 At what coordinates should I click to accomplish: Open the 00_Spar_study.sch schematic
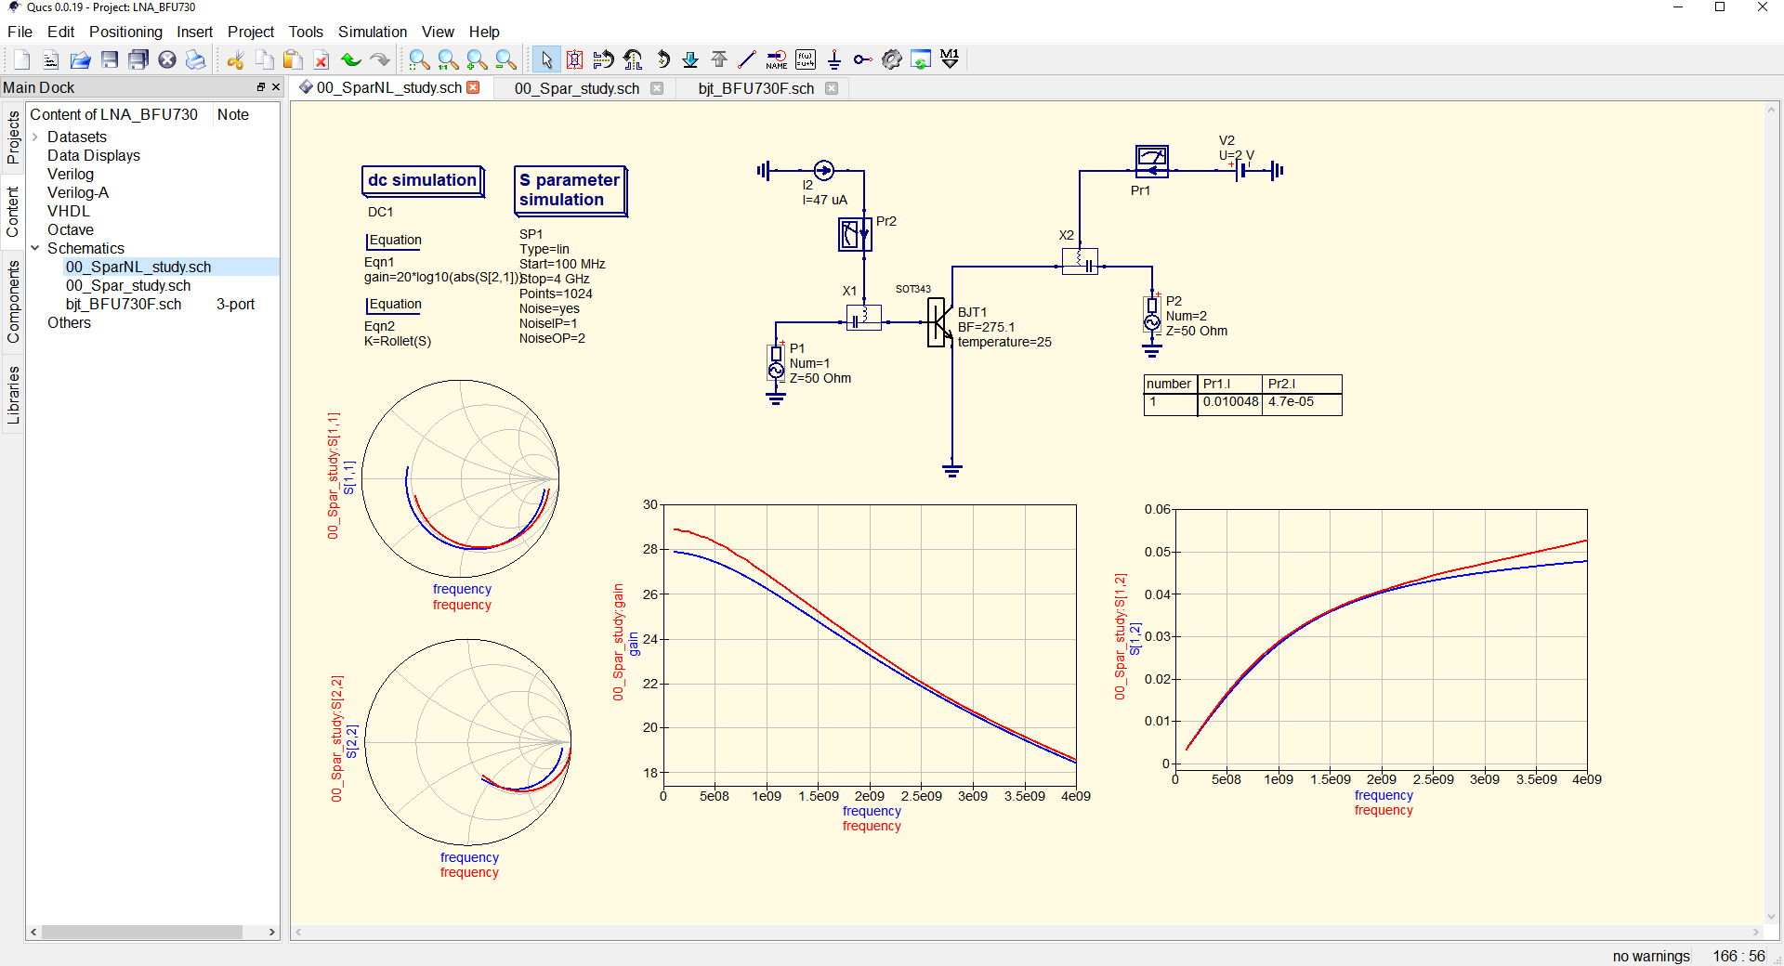coord(575,88)
